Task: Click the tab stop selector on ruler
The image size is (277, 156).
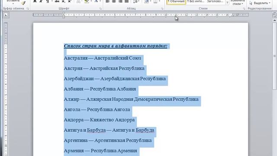Action: coord(6,15)
